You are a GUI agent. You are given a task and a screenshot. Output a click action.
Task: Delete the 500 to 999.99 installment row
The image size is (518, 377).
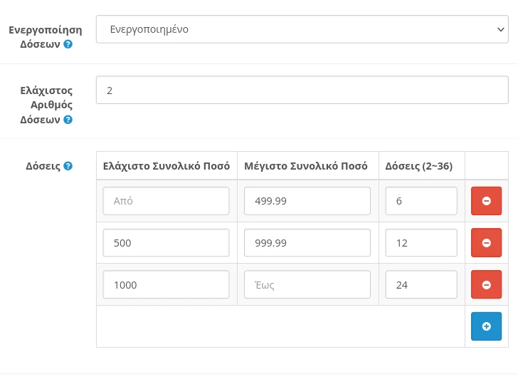tap(486, 243)
